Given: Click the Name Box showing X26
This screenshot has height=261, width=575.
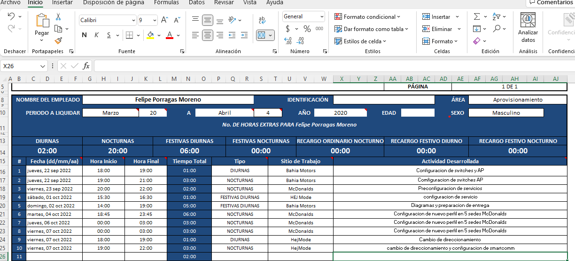Looking at the screenshot, I should (20, 66).
